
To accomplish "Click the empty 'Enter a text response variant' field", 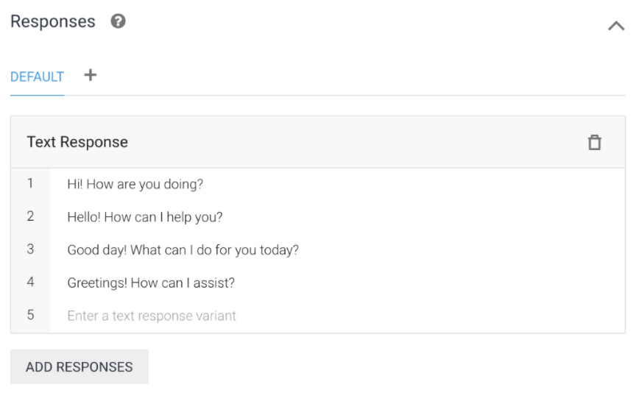I will tap(152, 316).
